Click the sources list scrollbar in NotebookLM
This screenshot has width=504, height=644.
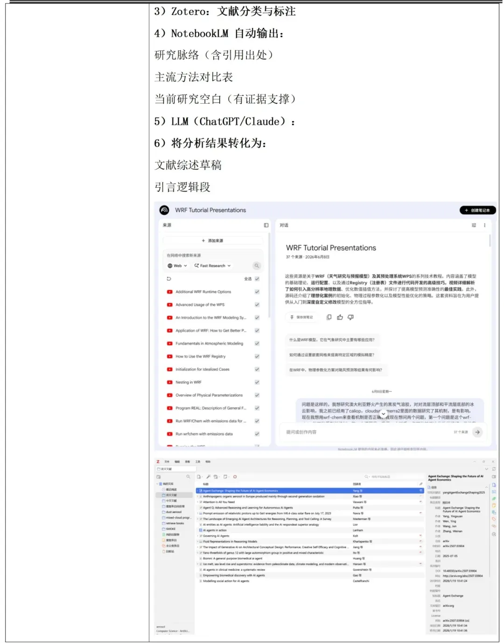pos(269,276)
